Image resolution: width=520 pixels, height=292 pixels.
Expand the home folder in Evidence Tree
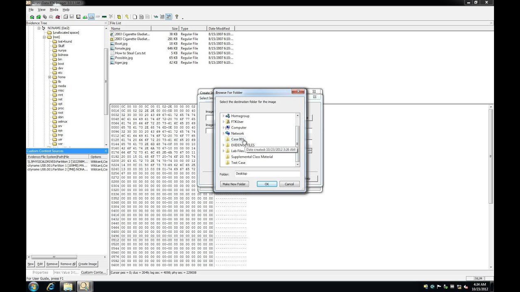click(50, 77)
